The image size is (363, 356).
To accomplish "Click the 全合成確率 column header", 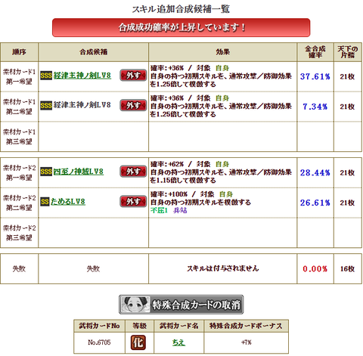I will pos(315,52).
